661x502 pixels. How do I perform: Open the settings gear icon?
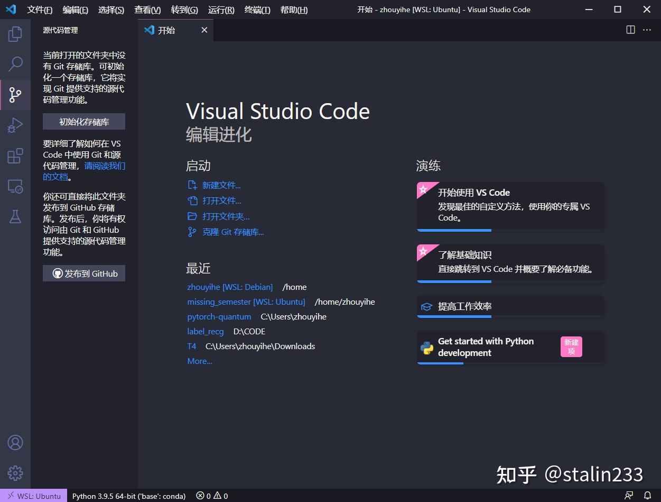[15, 473]
